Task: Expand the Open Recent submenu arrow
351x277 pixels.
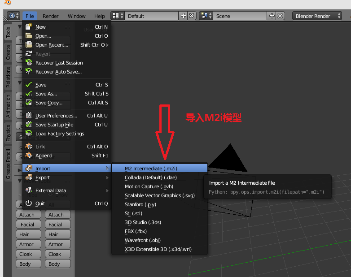Action: (107, 45)
